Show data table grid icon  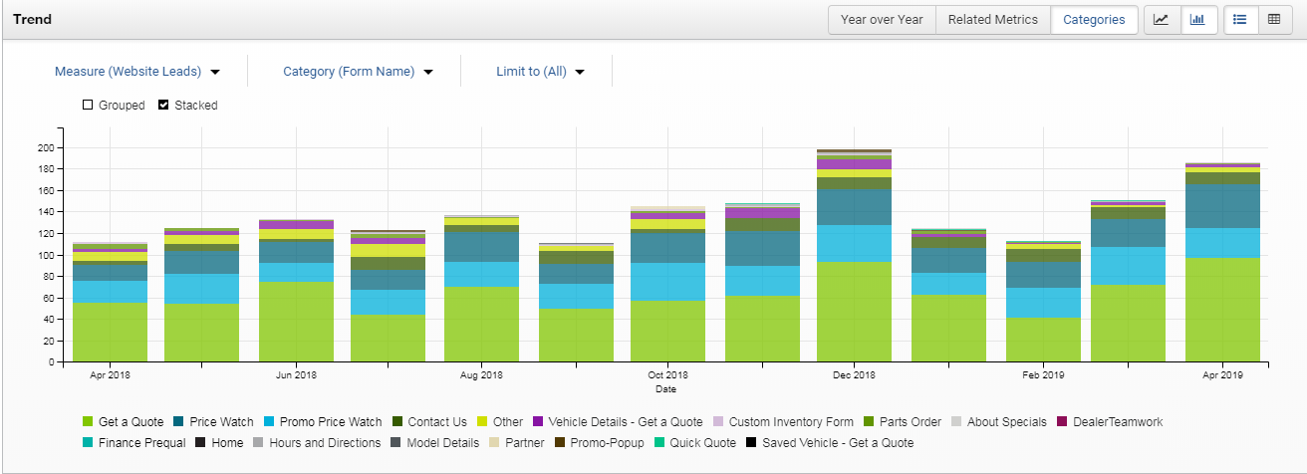(1274, 19)
